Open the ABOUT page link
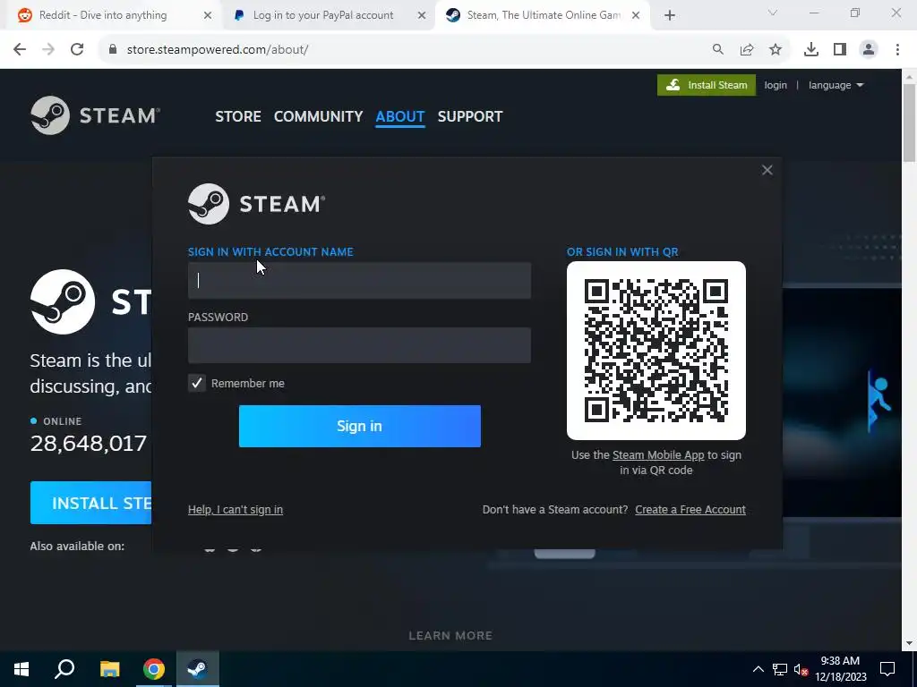Image resolution: width=917 pixels, height=687 pixels. (x=400, y=116)
